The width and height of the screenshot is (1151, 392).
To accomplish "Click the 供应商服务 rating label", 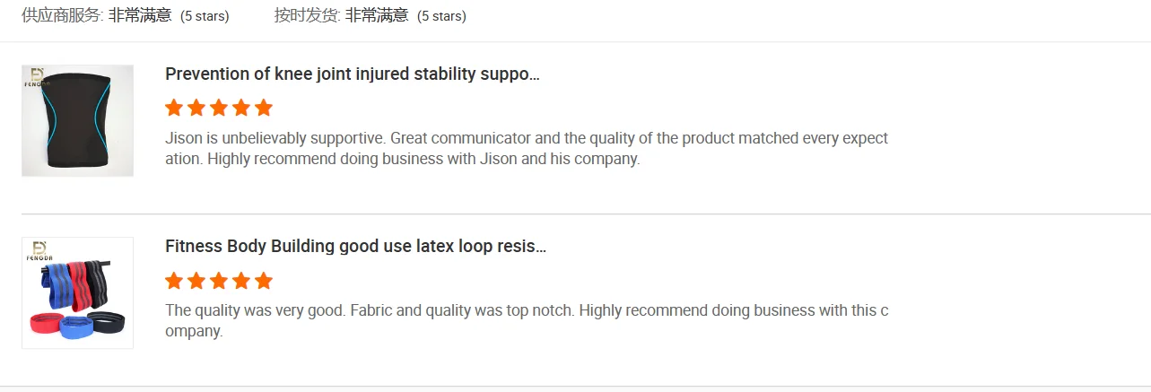I will pos(62,15).
